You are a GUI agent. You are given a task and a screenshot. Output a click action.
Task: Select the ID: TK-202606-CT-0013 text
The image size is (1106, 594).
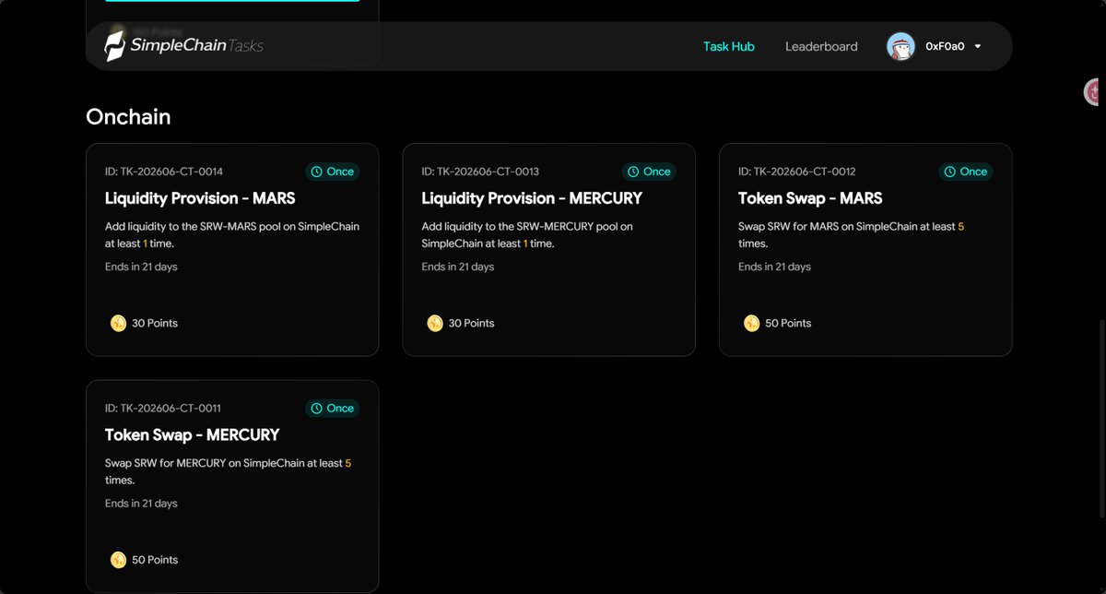point(480,172)
